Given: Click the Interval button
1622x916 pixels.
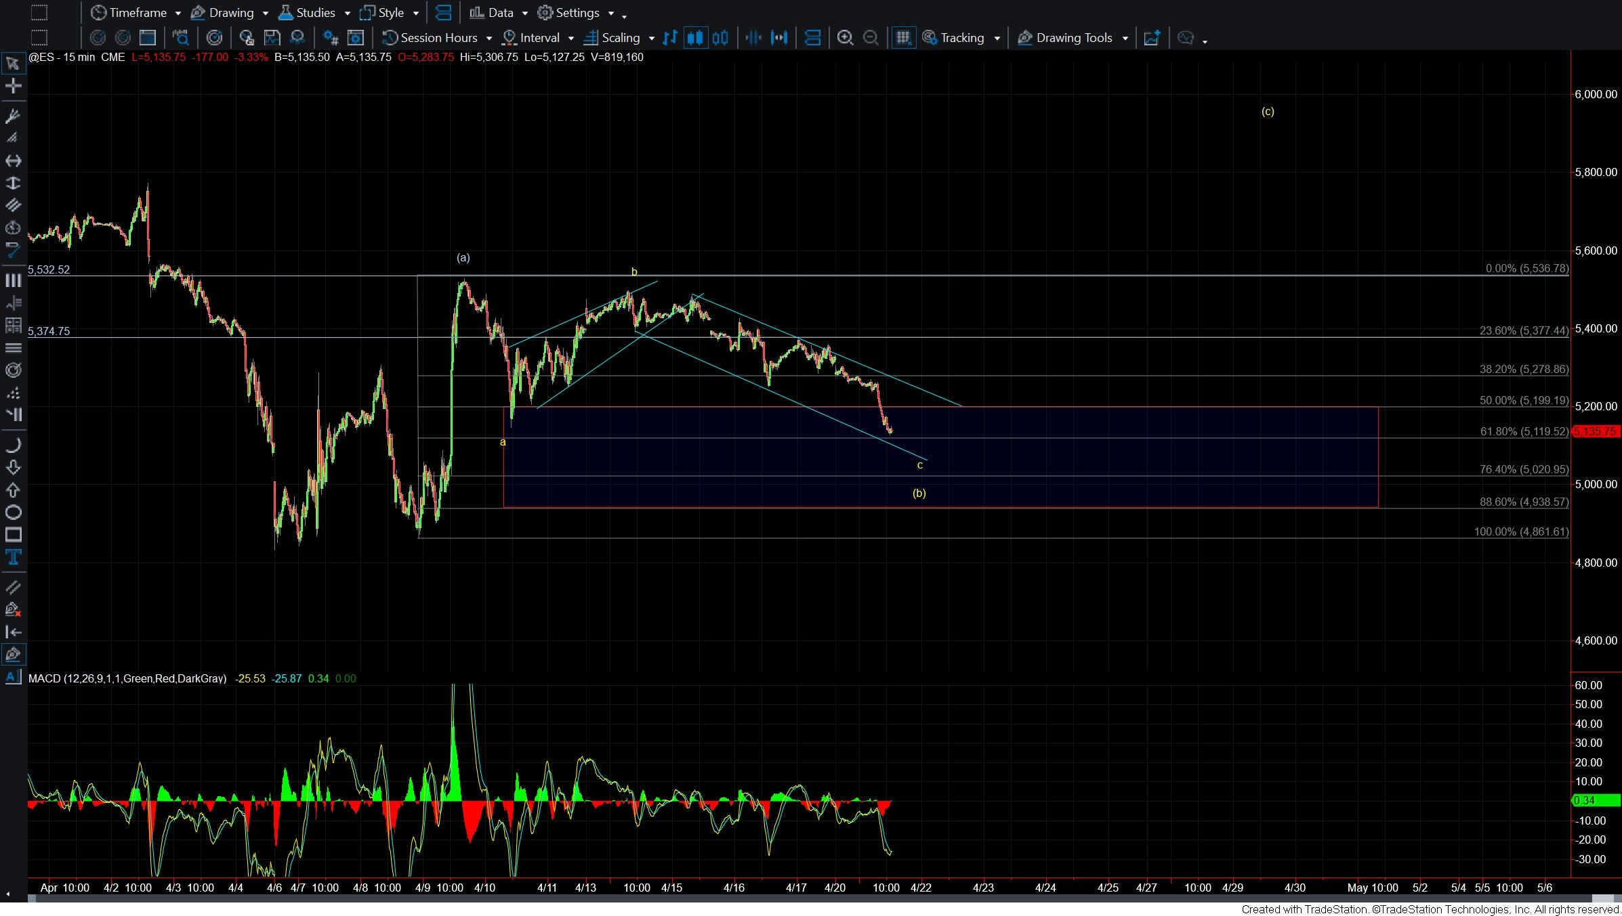Looking at the screenshot, I should tap(531, 38).
